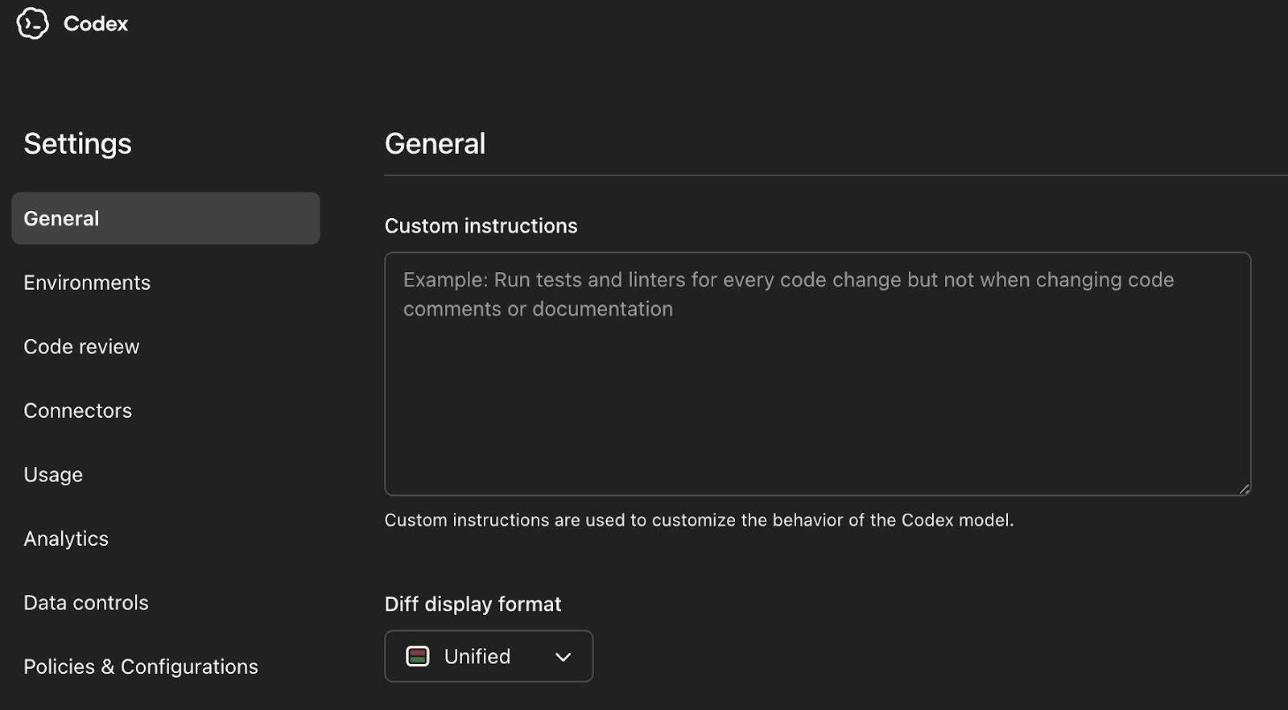Open the Unified diff format dropdown

click(489, 656)
